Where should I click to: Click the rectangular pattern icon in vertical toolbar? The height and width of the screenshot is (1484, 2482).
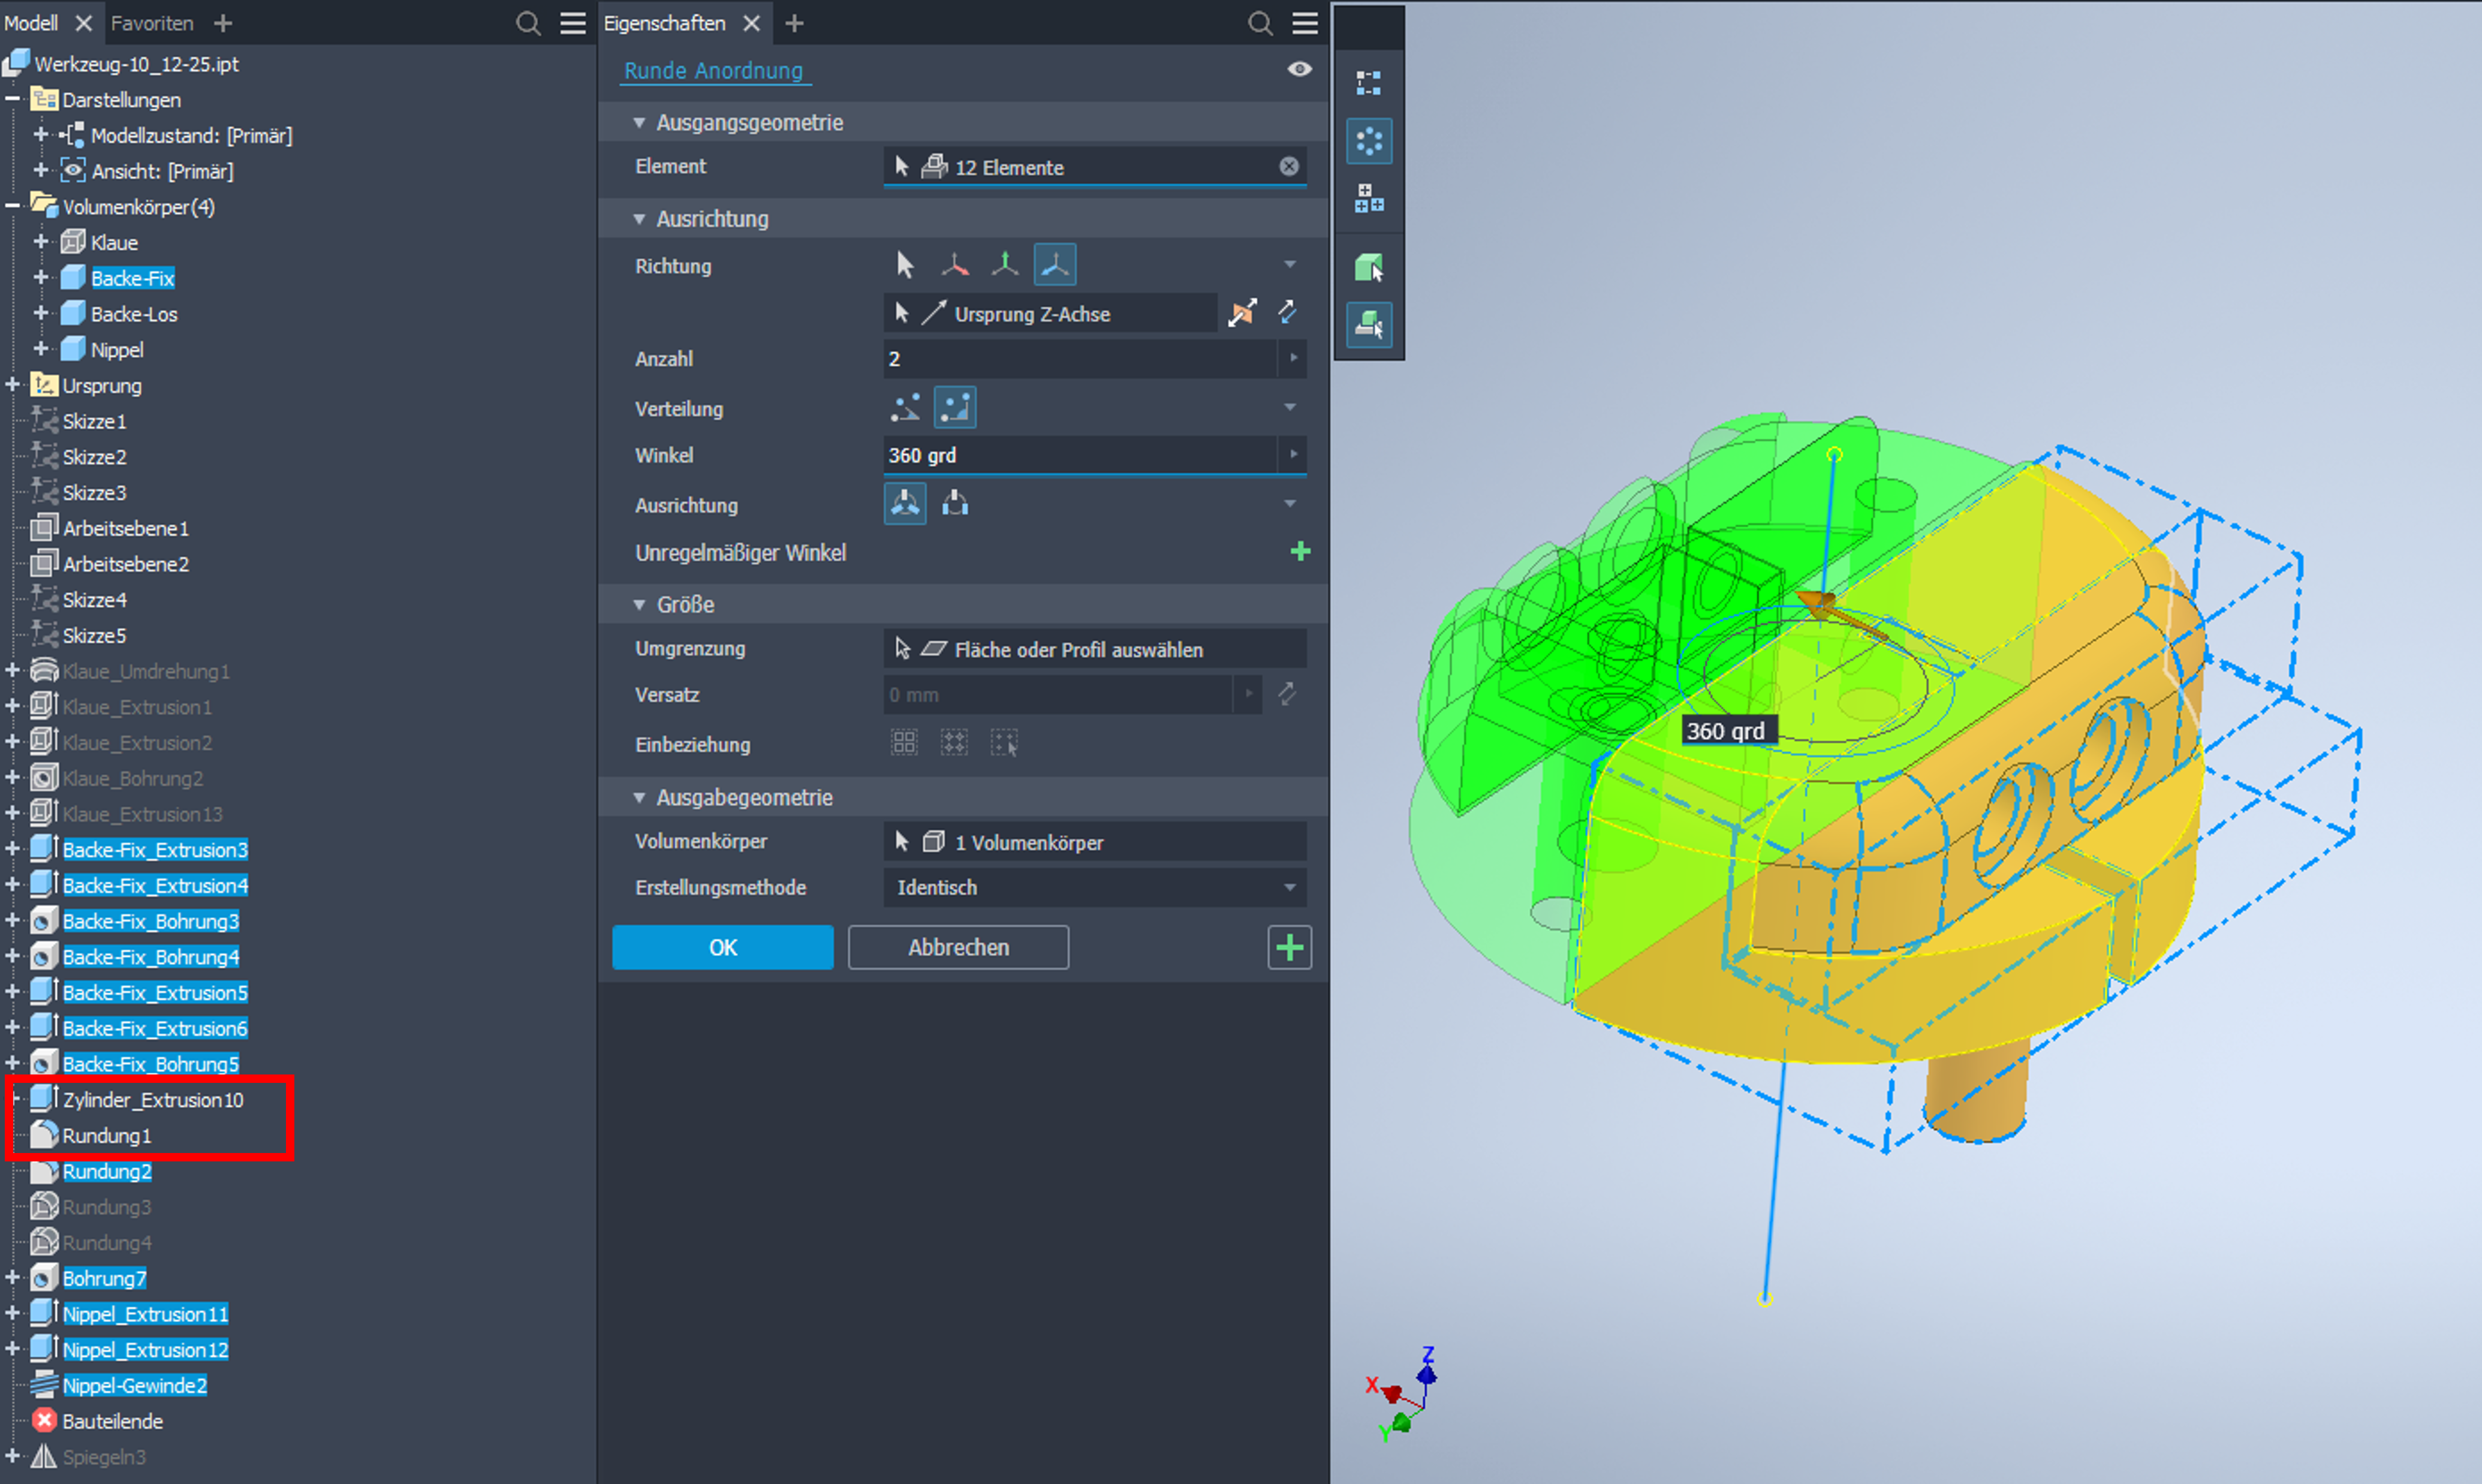[x=1369, y=82]
